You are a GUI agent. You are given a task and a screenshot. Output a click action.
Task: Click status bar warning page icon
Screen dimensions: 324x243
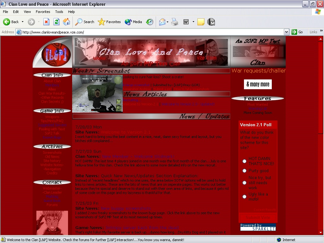(3, 240)
